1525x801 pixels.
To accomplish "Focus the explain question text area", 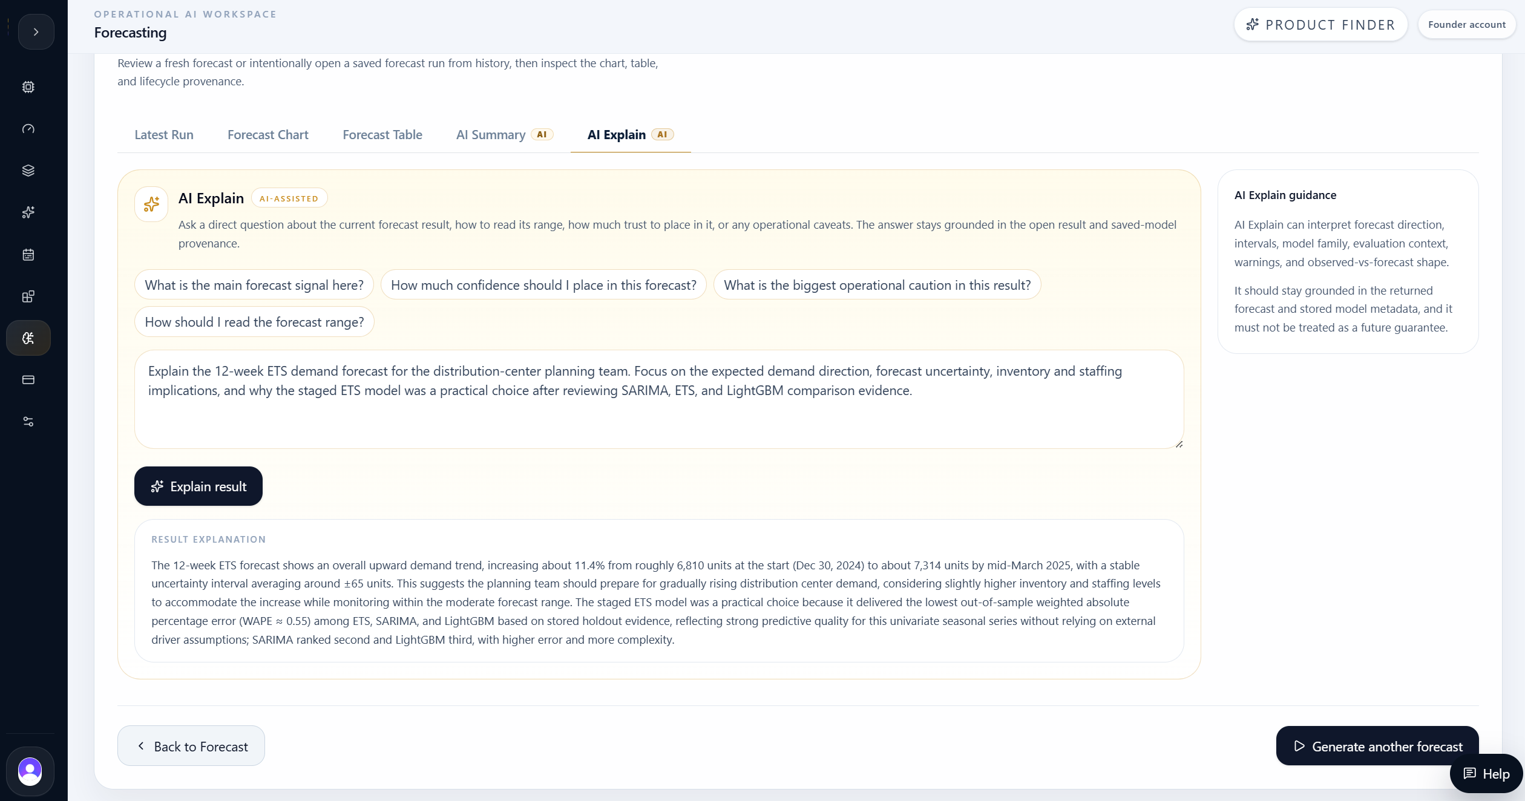I will 659,399.
